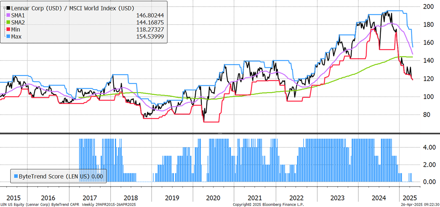This screenshot has height=207, width=440.
Task: Click the blue ByteTrend Score legend swatch
Action: (x=16, y=176)
